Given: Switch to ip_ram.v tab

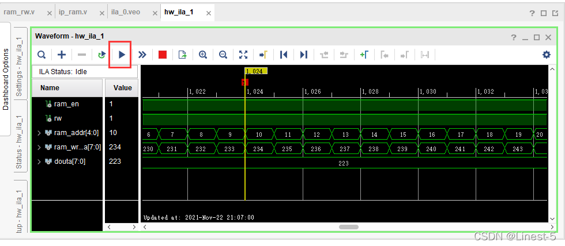Looking at the screenshot, I should point(73,12).
